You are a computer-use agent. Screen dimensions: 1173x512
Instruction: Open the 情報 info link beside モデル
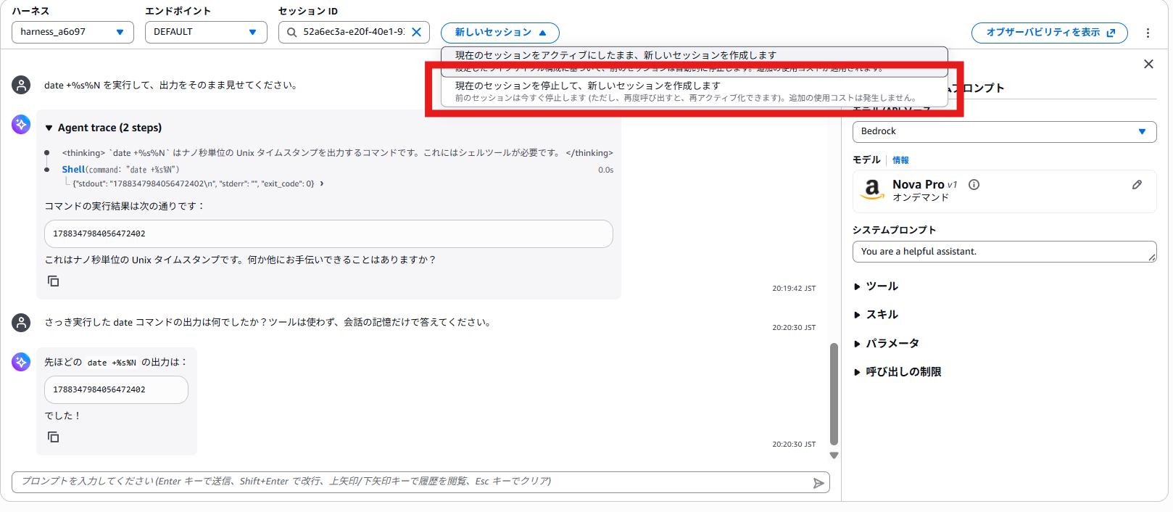pyautogui.click(x=900, y=160)
